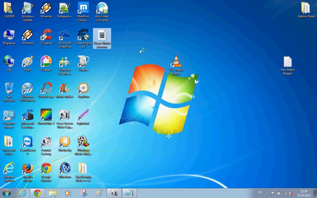Select the Format Factory desktop shortcut
The height and width of the screenshot is (198, 317).
[46, 145]
